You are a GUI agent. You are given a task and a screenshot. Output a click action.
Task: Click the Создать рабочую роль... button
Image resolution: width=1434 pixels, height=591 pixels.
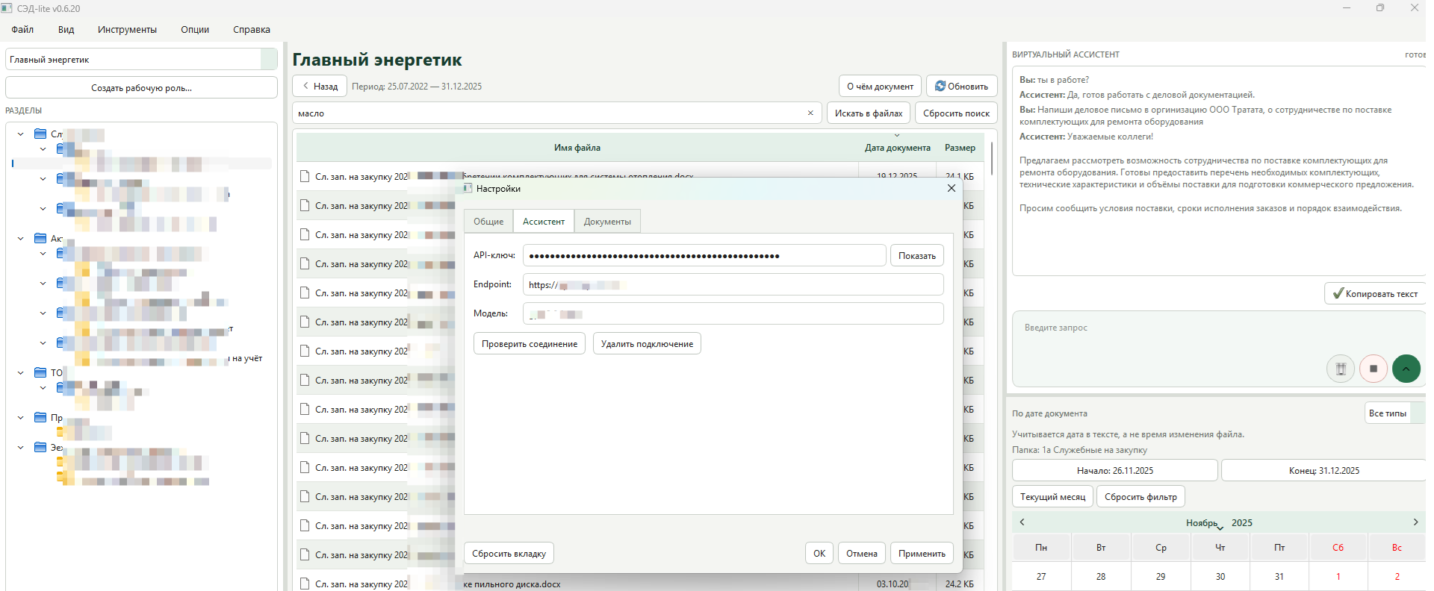click(x=141, y=88)
